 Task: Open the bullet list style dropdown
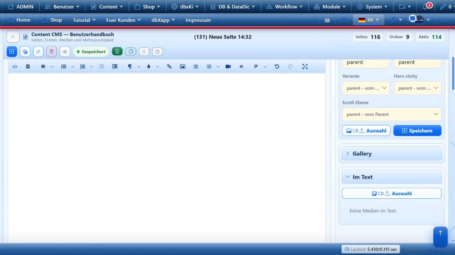pyautogui.click(x=73, y=67)
